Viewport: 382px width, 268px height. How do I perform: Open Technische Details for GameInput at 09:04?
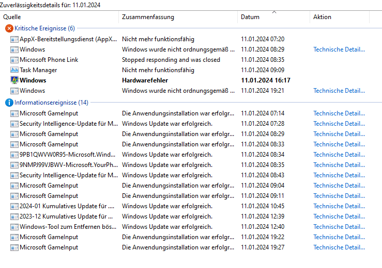(339, 186)
